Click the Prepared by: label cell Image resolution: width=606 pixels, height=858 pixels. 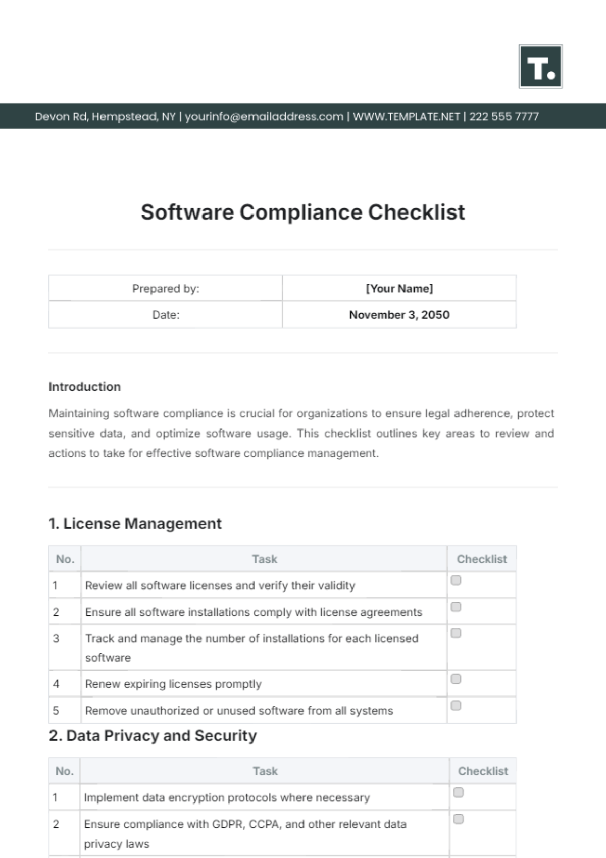pos(166,288)
